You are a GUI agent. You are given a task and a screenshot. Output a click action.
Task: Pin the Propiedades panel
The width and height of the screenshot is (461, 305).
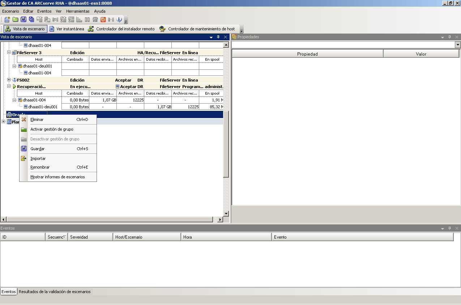[x=450, y=37]
